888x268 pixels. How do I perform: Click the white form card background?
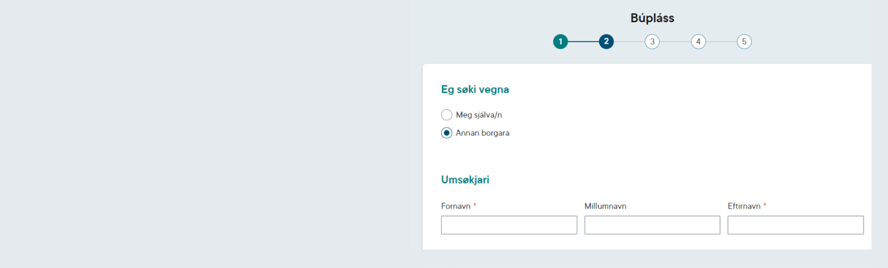(689, 155)
